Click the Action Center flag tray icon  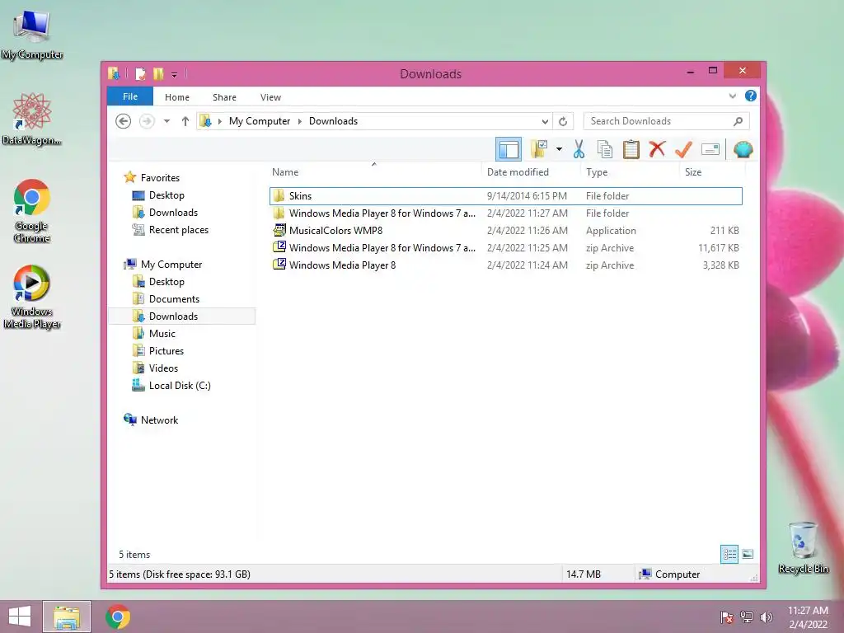coord(727,617)
